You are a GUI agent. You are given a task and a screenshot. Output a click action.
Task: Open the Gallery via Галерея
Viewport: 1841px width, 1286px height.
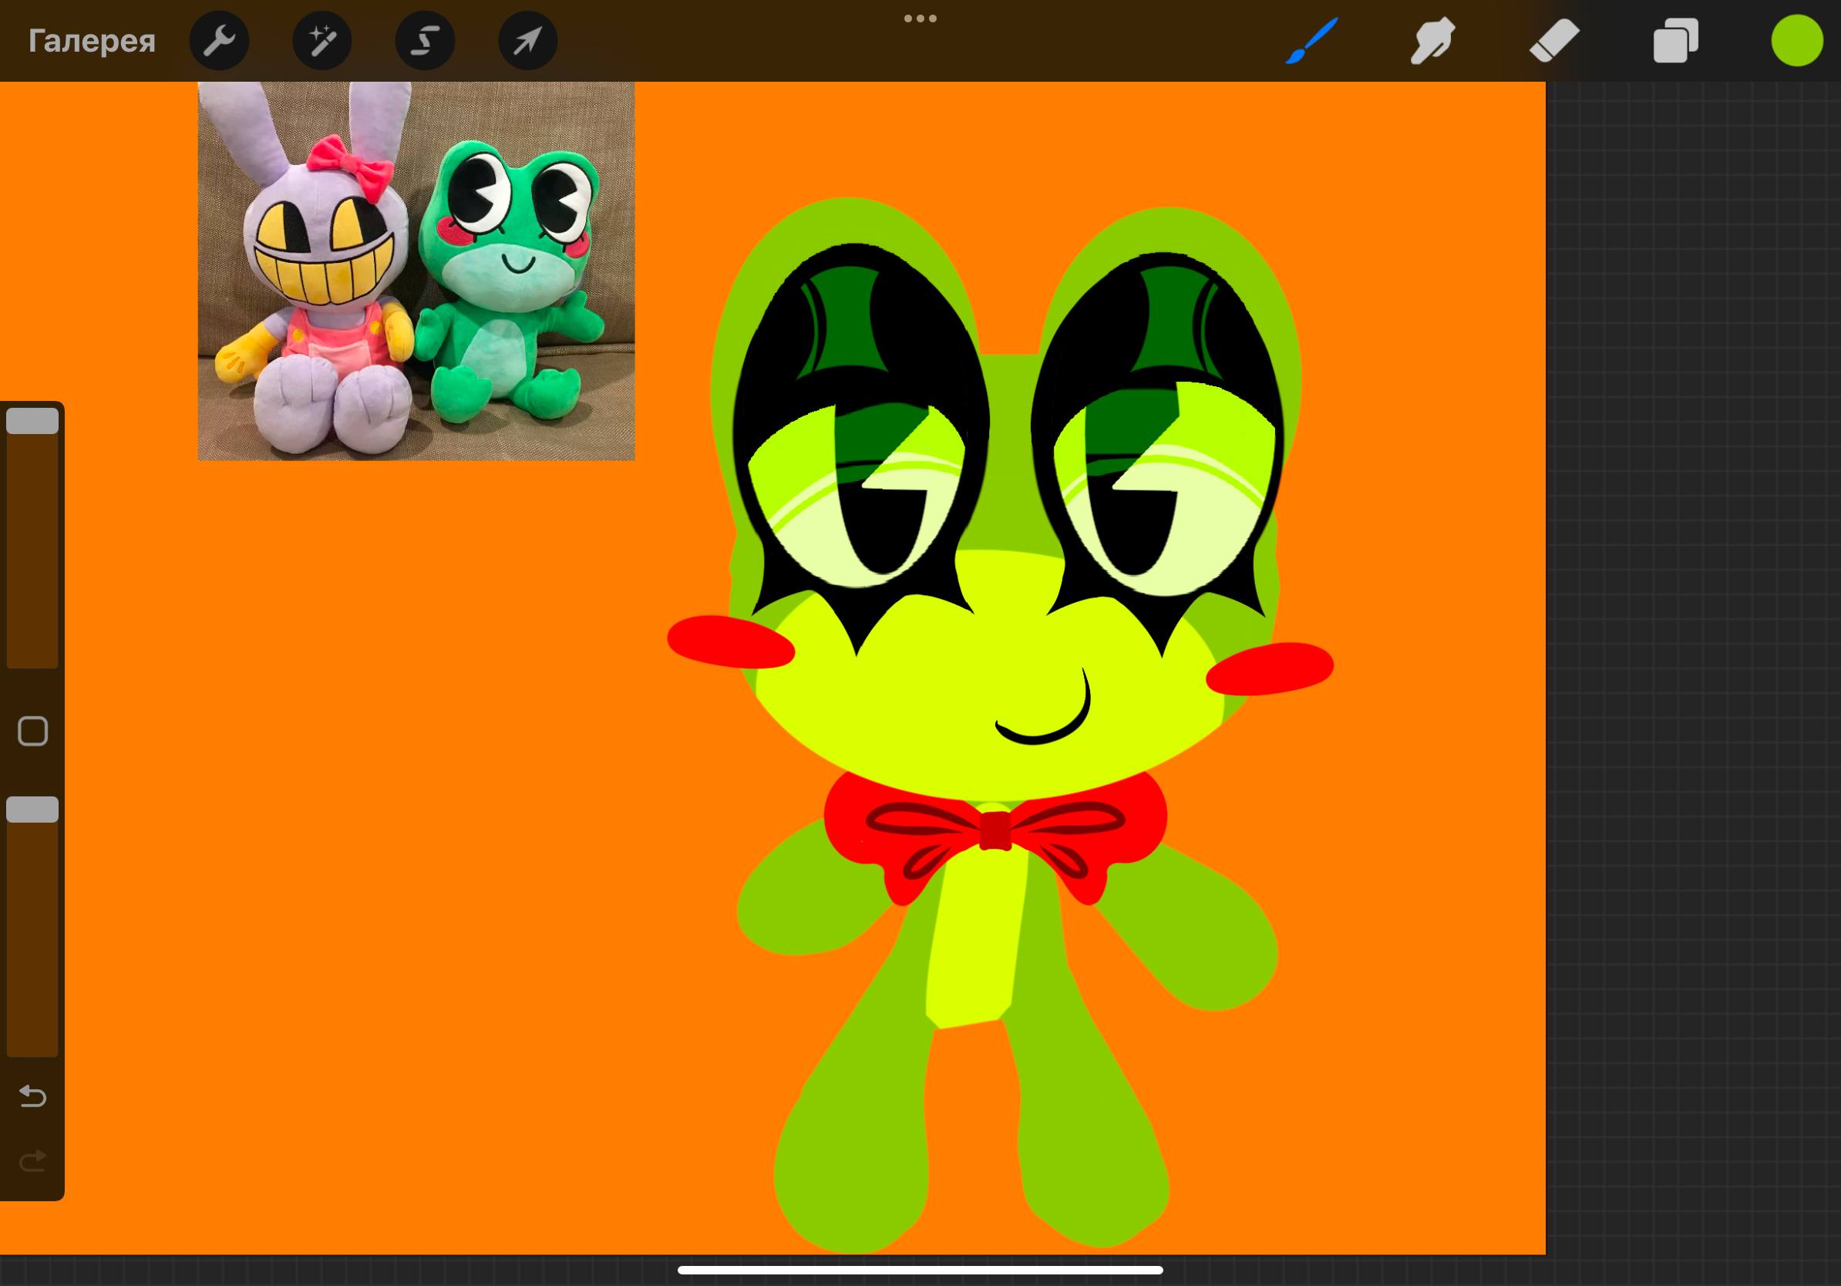tap(92, 41)
